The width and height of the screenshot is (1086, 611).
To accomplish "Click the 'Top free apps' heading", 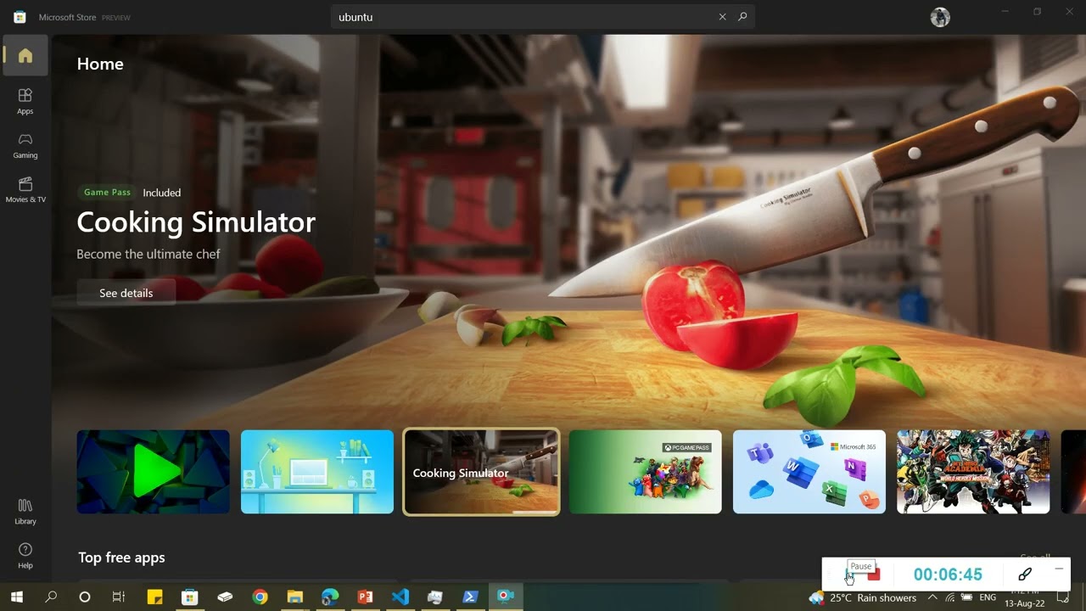I will pos(121,558).
